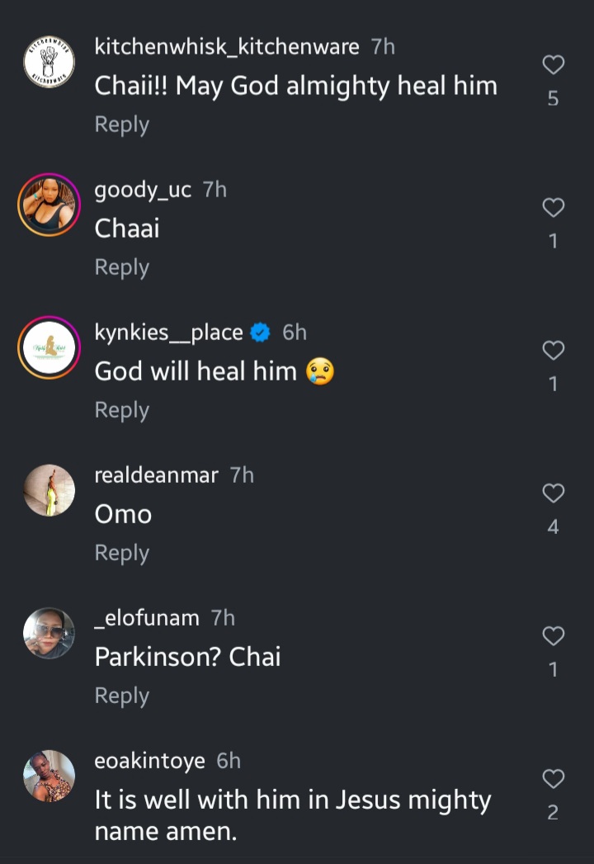
Task: Click the blue verified badge beside kynkies__place
Action: [261, 333]
